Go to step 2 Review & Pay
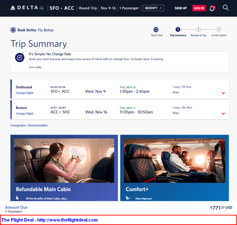Viewport: 237px width, 225px height. click(x=198, y=29)
